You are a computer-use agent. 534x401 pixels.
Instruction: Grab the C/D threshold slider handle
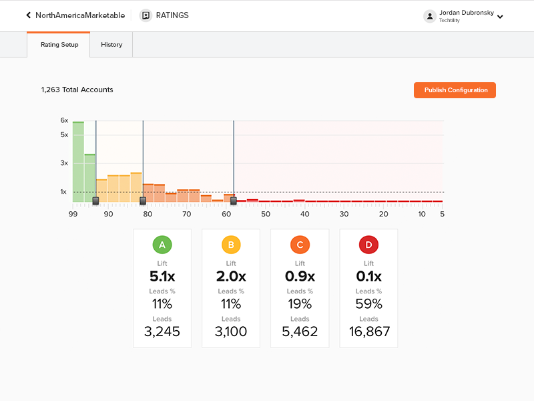click(234, 200)
